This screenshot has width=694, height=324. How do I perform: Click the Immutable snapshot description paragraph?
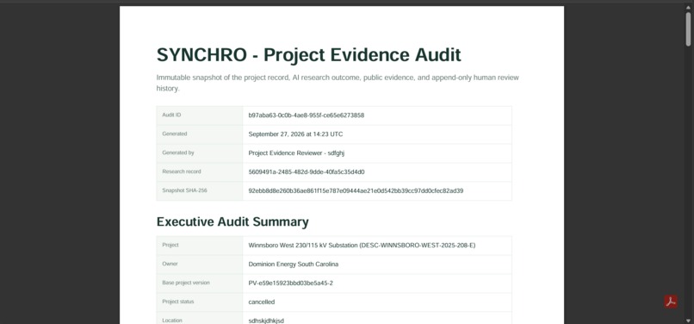tap(338, 83)
